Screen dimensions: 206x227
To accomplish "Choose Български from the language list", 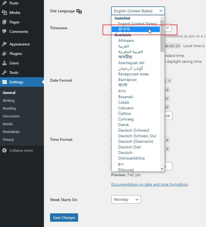I will (136, 79).
